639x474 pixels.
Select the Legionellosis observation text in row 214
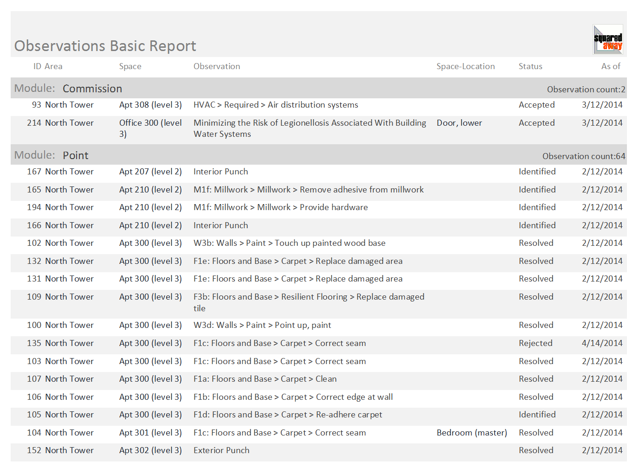click(x=310, y=128)
